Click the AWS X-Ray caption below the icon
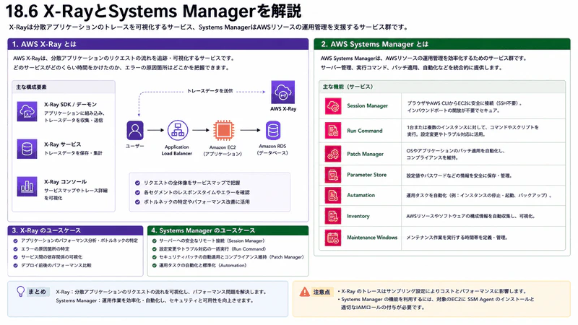 pos(283,109)
